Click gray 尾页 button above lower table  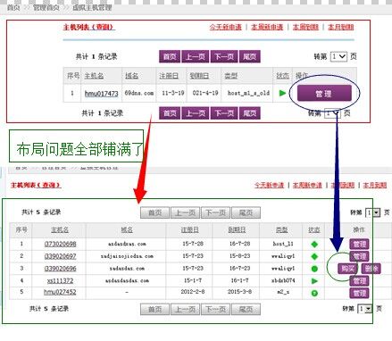(x=246, y=212)
